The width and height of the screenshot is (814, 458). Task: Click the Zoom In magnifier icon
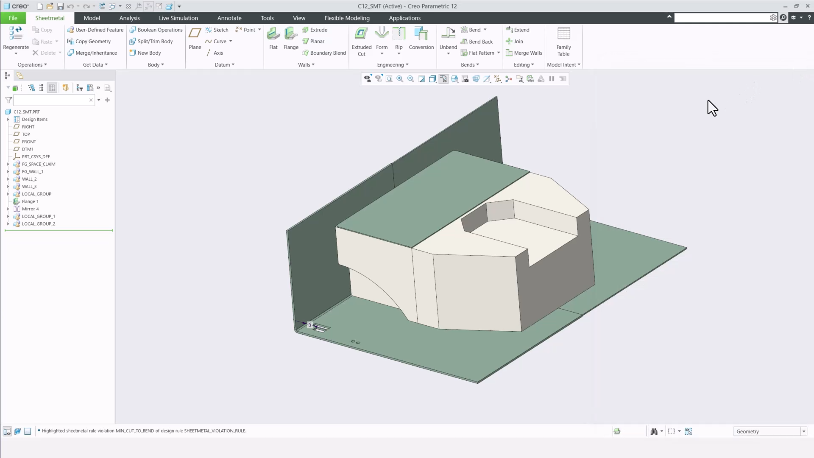(400, 79)
